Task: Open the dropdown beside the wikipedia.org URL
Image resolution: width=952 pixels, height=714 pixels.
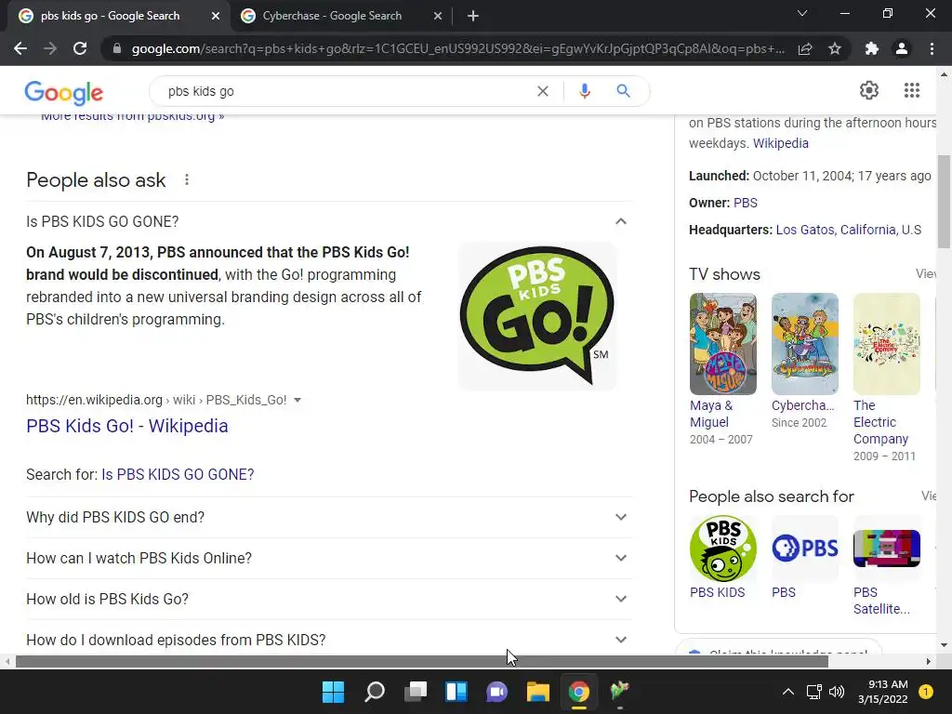Action: (297, 400)
